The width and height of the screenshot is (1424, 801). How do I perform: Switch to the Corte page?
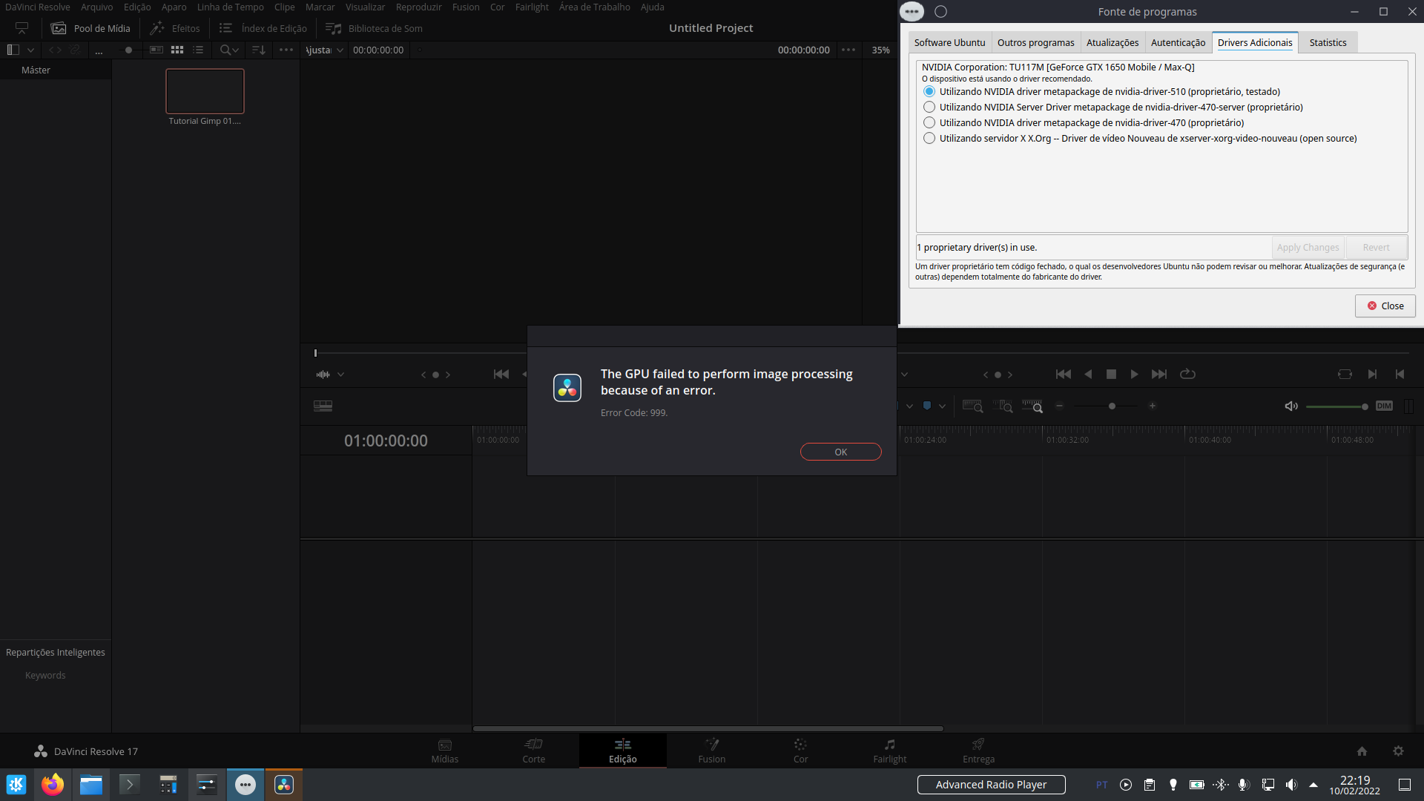[x=534, y=751]
